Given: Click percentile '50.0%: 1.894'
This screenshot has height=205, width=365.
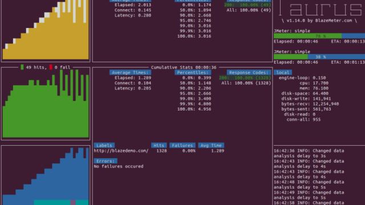Looking at the screenshot, I should (196, 10).
